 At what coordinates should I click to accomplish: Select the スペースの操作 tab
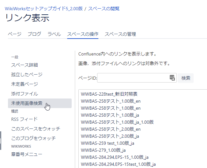[83, 34]
